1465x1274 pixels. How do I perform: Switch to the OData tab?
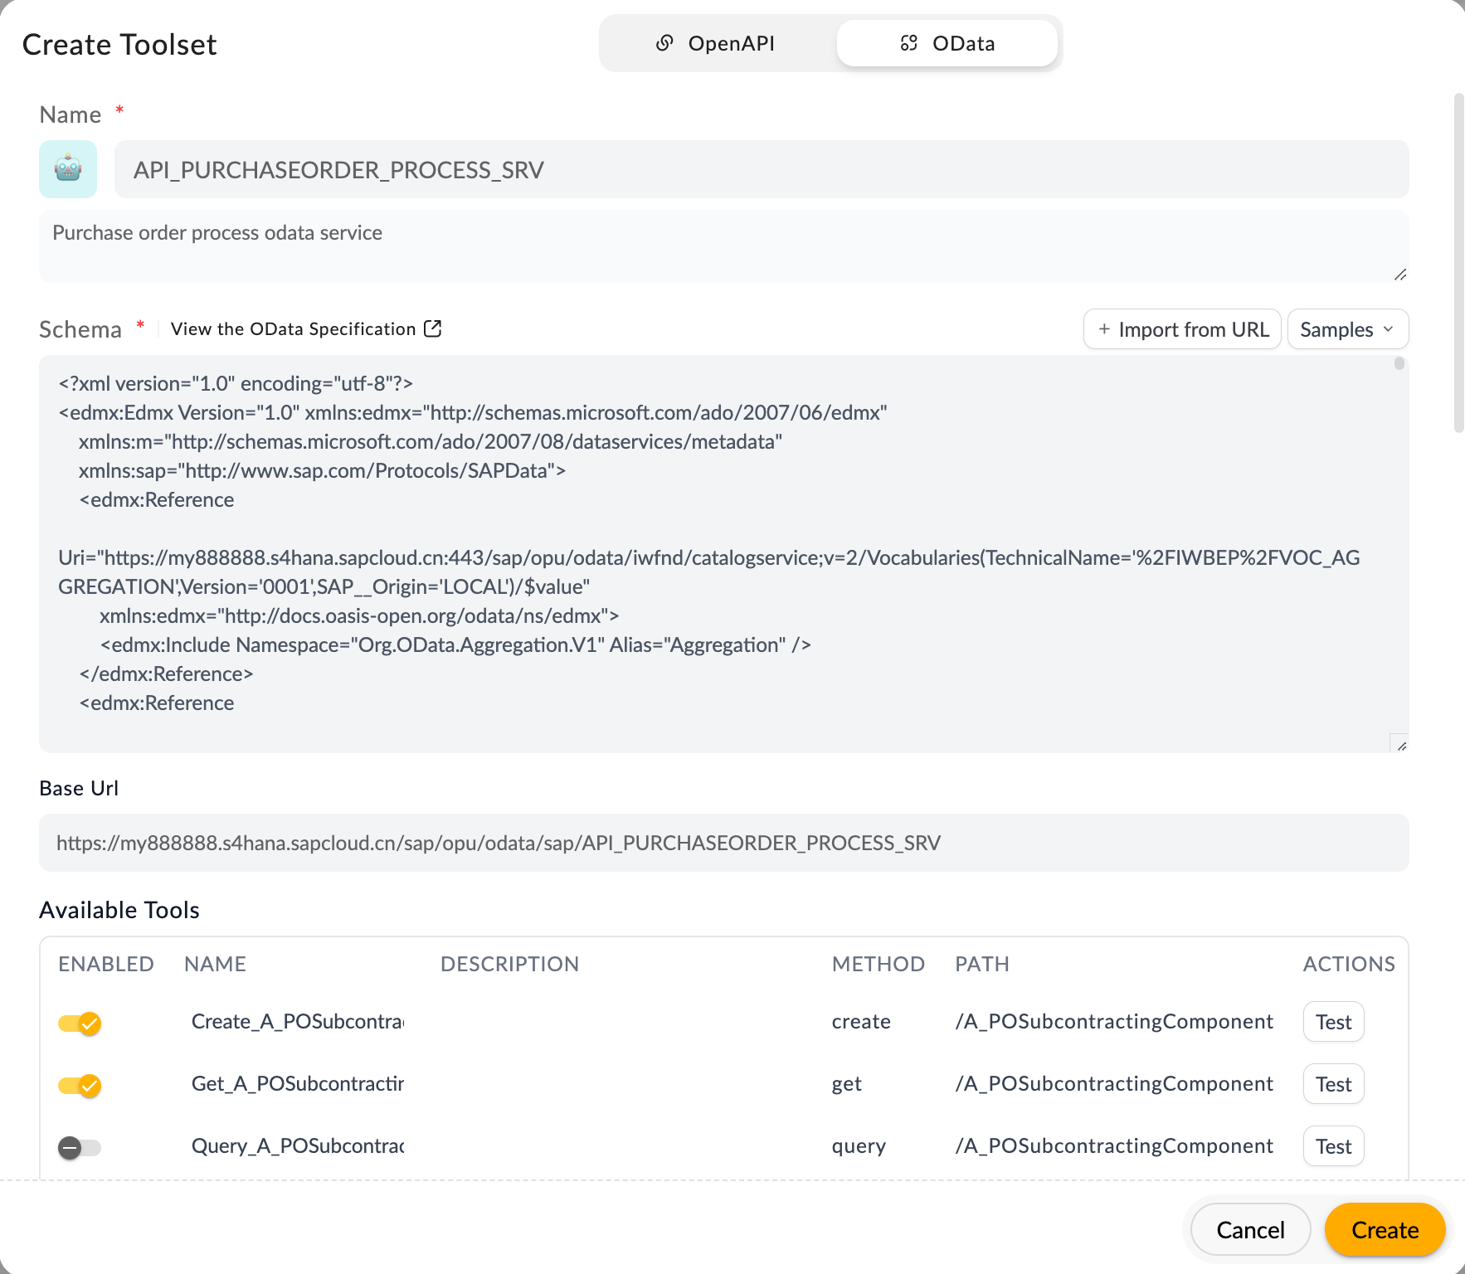[x=947, y=42]
